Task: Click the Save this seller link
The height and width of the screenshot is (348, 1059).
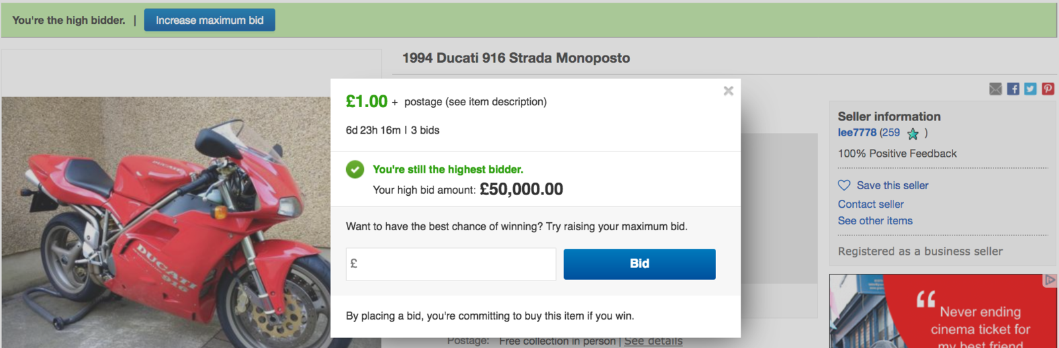Action: pos(892,185)
